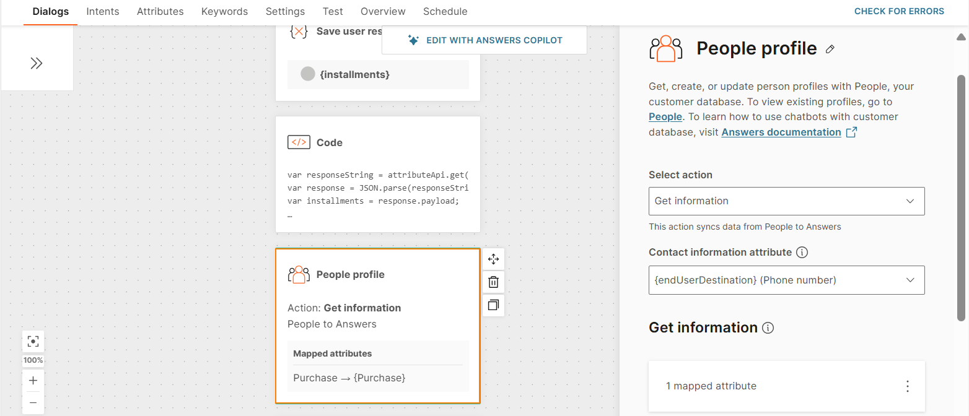
Task: Show info tooltip for Get information heading
Action: pyautogui.click(x=768, y=328)
